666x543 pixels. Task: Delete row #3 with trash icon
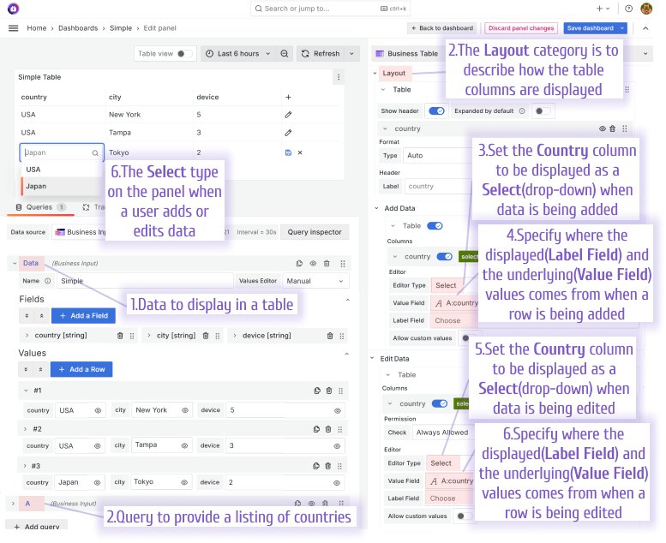(328, 466)
